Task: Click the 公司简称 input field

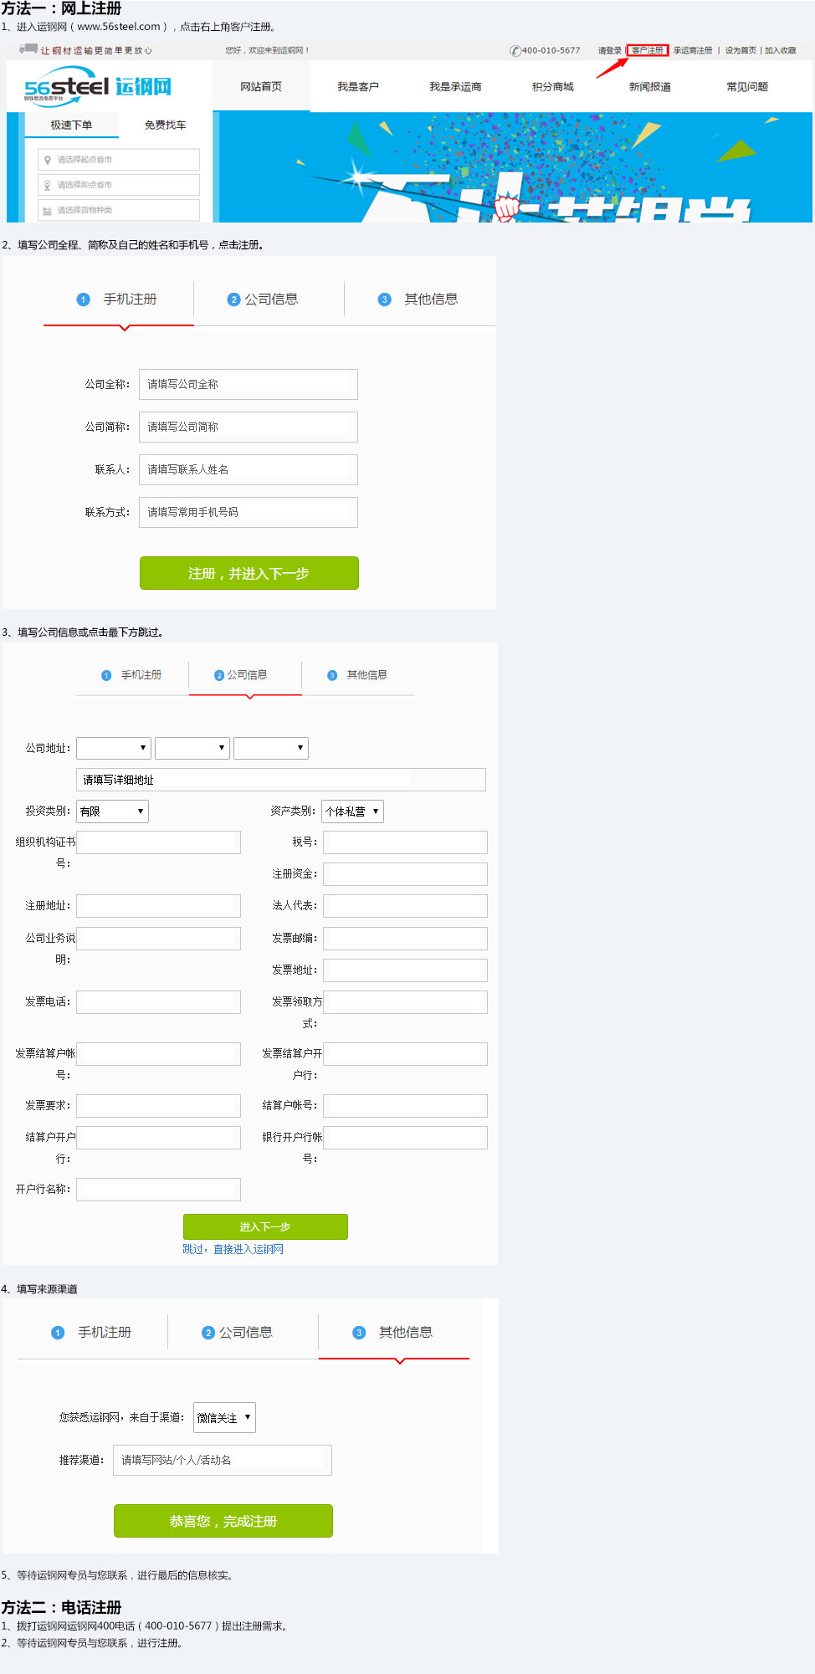Action: [249, 427]
